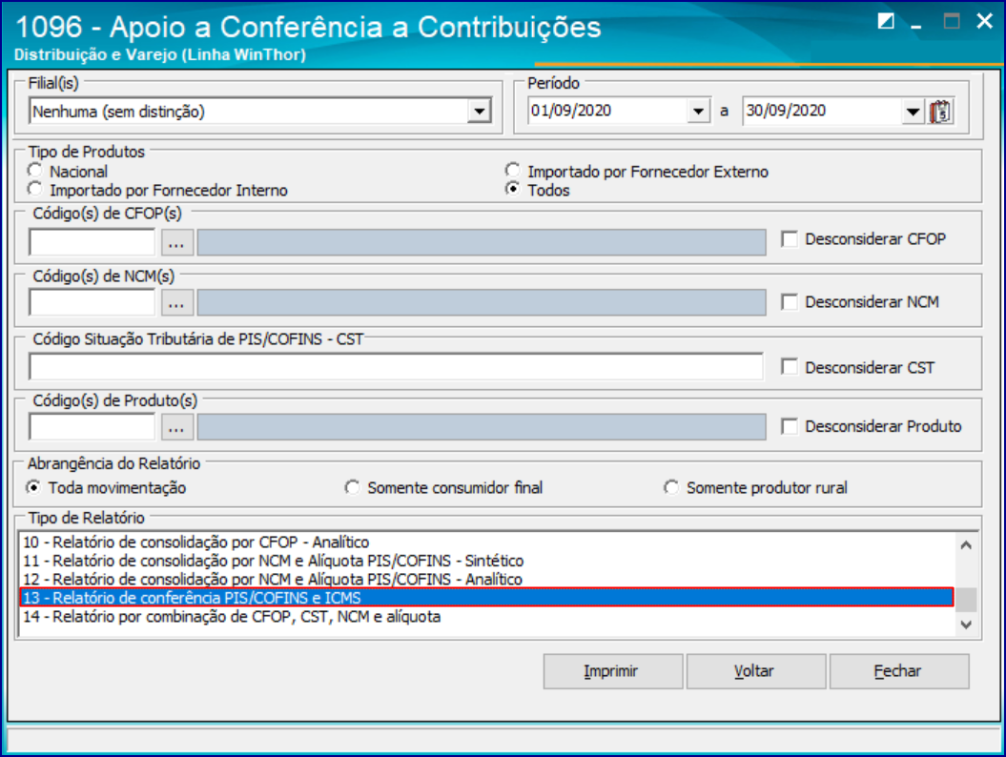Close the 1096 window with X

984,21
